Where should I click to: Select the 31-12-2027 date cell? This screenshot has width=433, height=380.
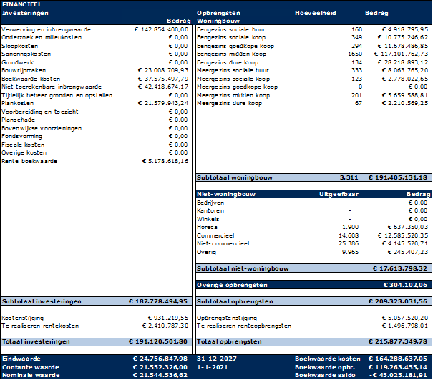[214, 358]
